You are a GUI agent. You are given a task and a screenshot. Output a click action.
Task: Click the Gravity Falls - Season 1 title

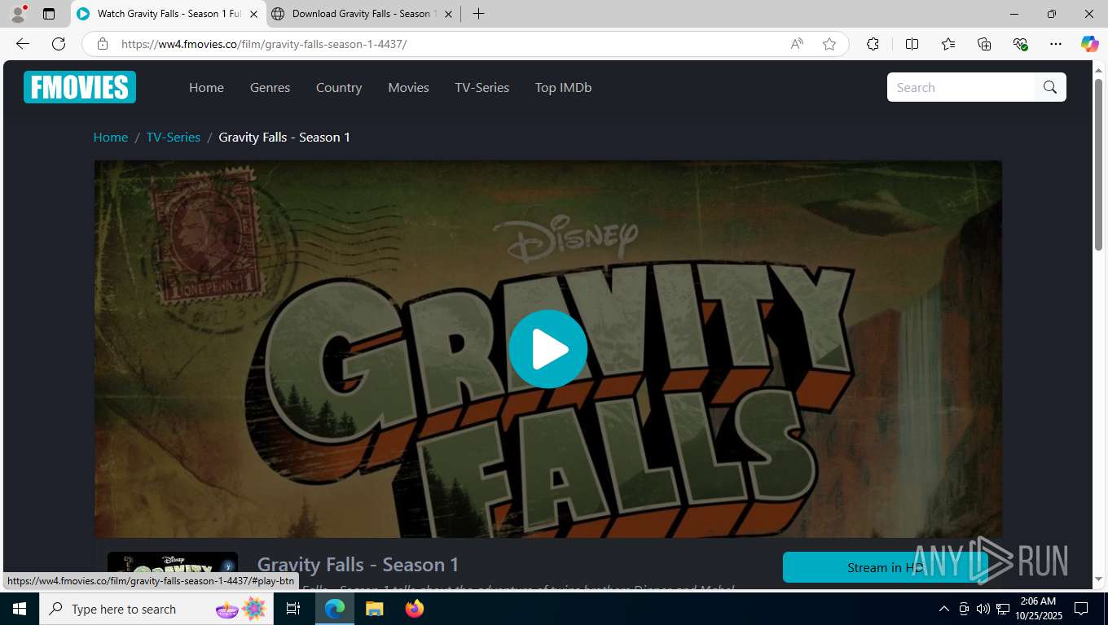(x=358, y=564)
